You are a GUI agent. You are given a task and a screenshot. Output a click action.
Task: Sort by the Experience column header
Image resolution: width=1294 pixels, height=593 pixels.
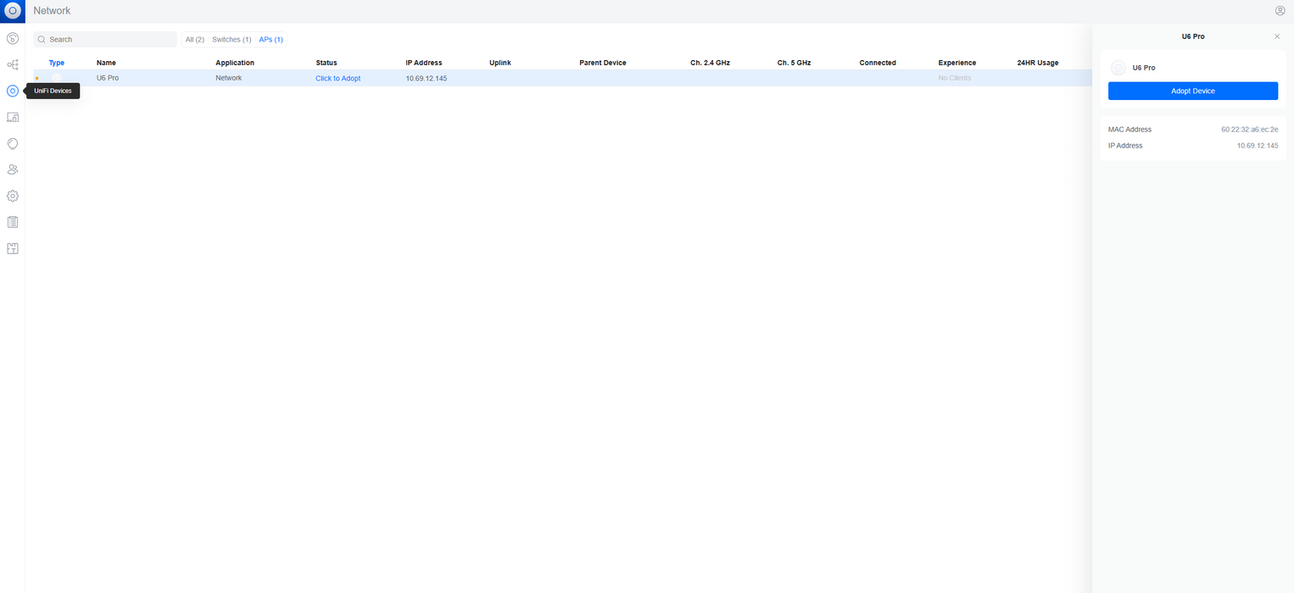point(957,63)
